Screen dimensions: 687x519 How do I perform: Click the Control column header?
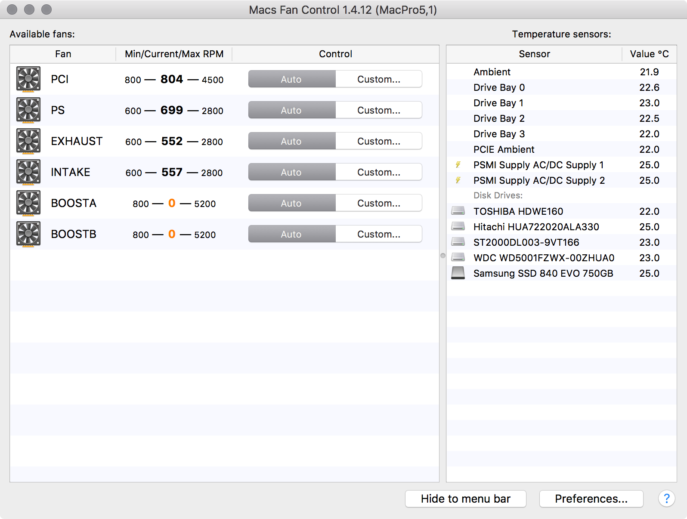coord(336,54)
